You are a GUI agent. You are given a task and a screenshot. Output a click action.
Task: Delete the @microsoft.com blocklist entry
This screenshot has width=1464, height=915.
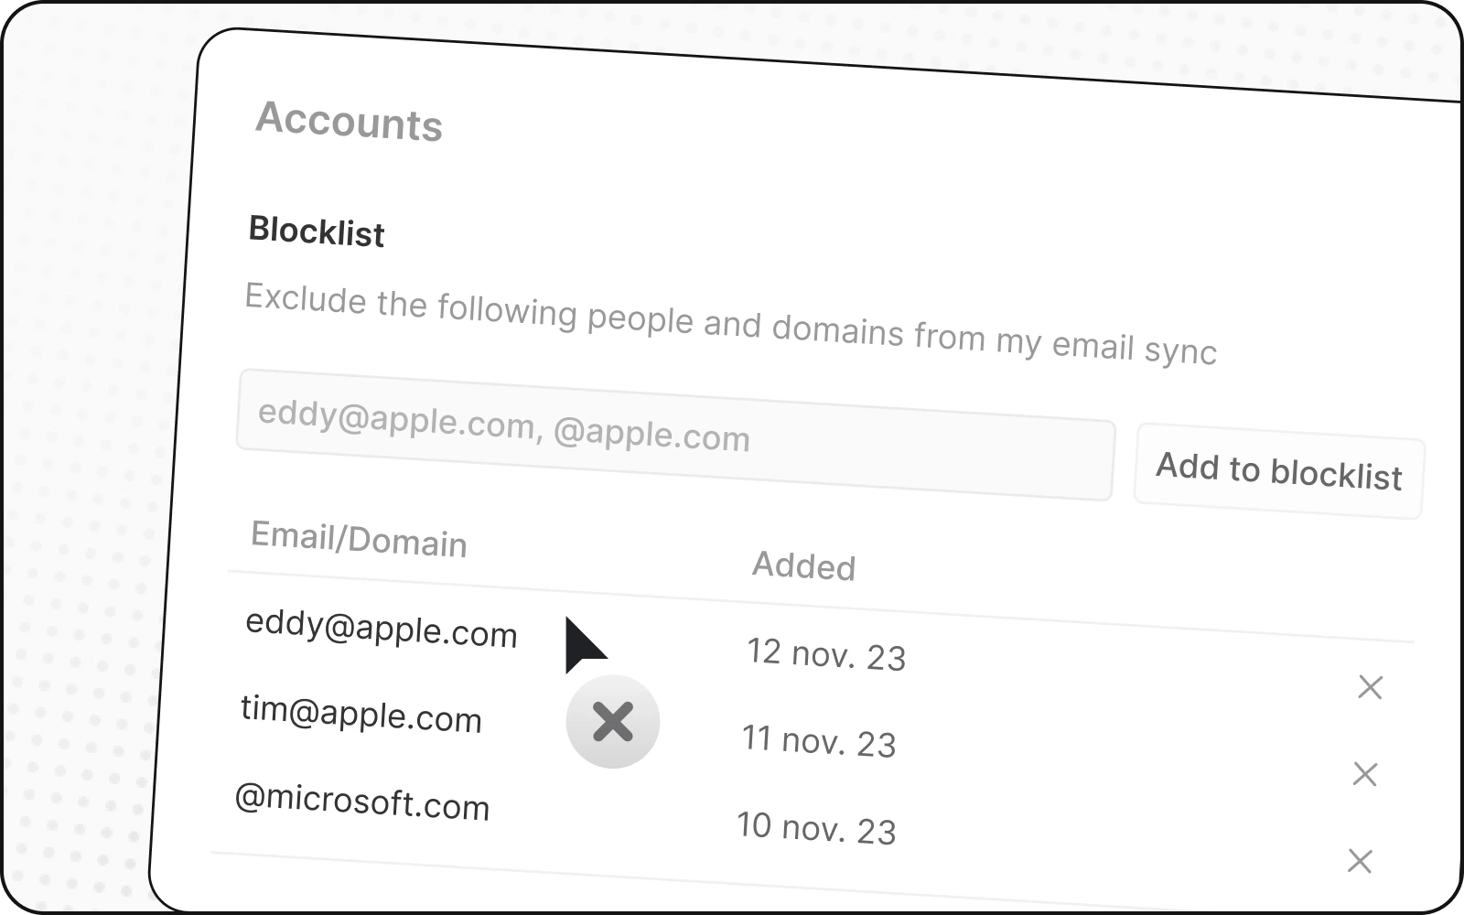[1360, 861]
